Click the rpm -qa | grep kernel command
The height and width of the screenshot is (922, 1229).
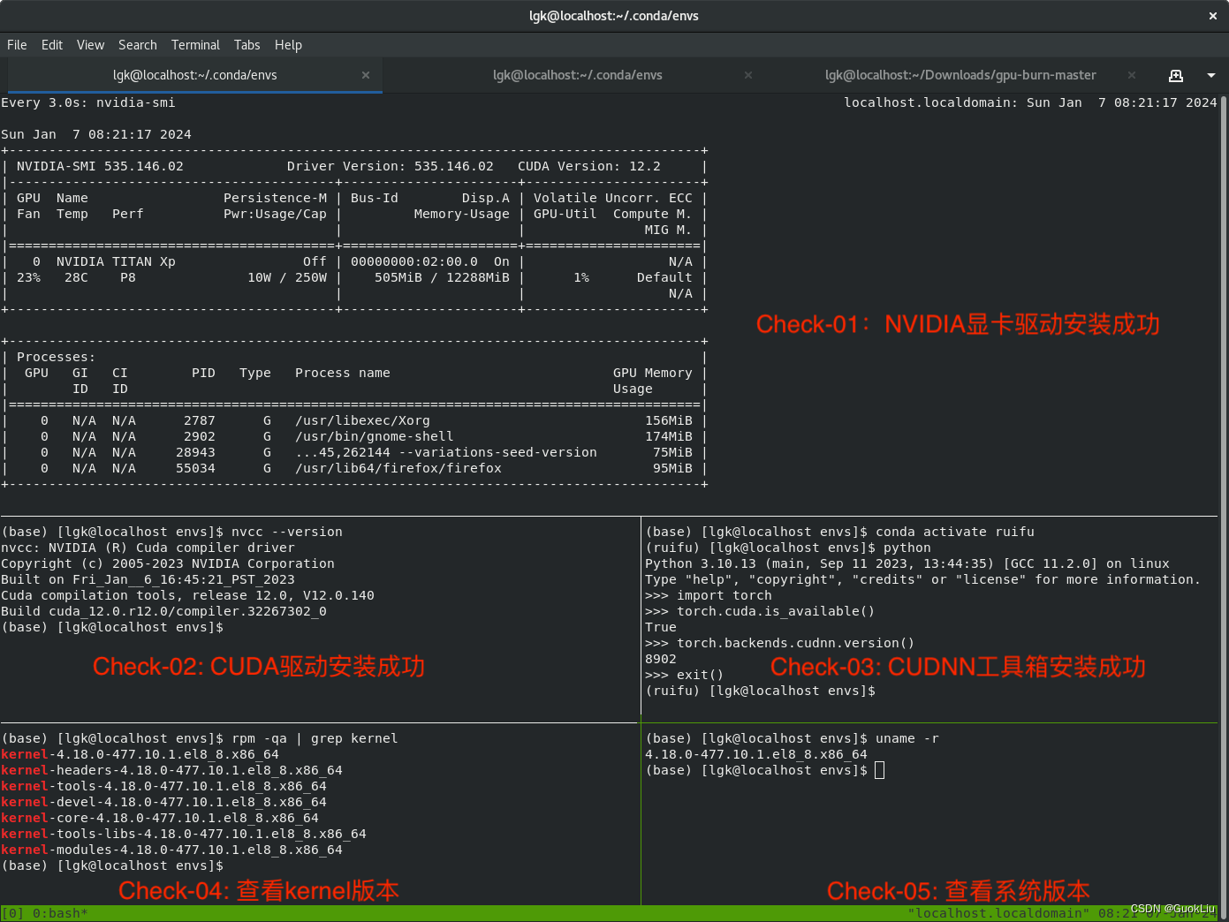coord(315,738)
